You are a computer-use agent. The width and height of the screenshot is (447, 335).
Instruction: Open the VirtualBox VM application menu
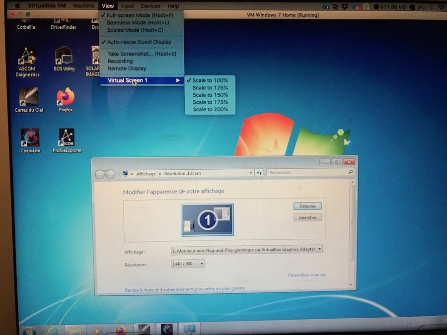point(47,5)
